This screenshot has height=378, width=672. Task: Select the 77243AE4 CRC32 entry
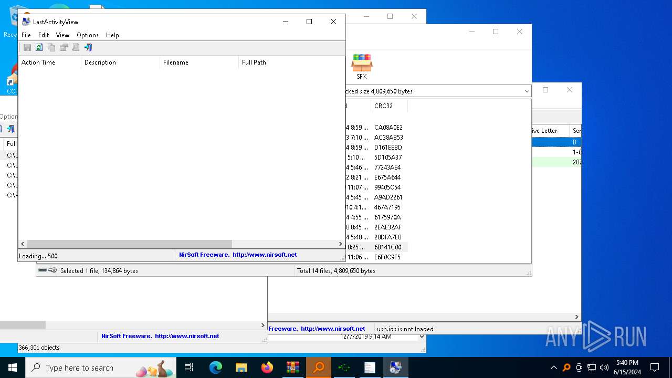tap(387, 167)
